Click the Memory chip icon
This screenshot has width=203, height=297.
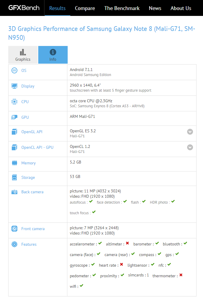(x=14, y=163)
